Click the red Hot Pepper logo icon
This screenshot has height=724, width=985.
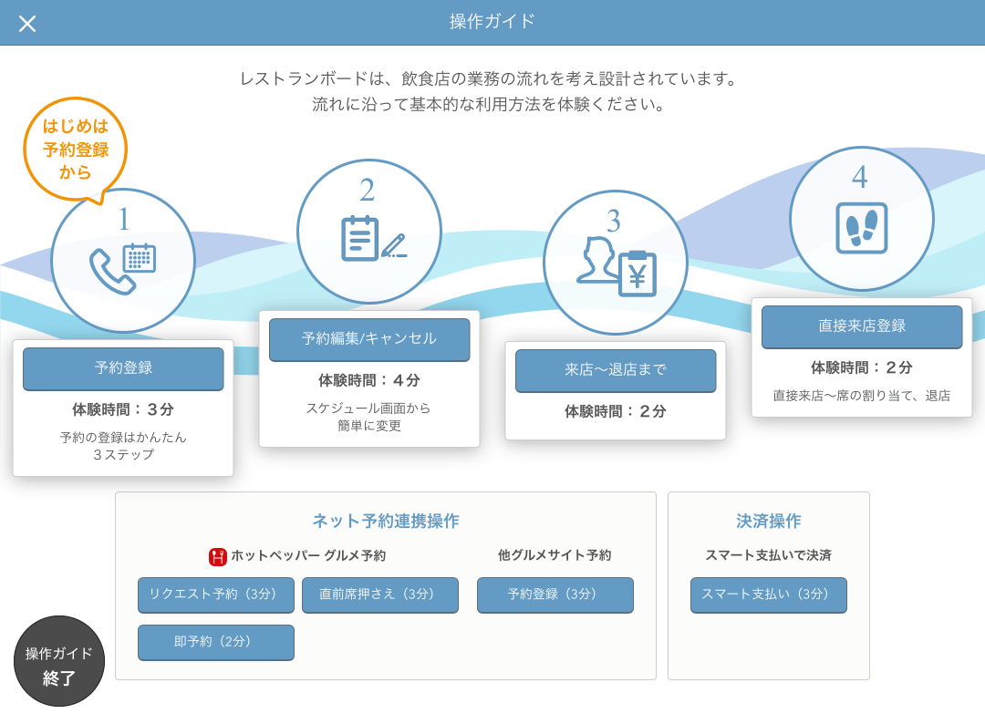click(217, 556)
